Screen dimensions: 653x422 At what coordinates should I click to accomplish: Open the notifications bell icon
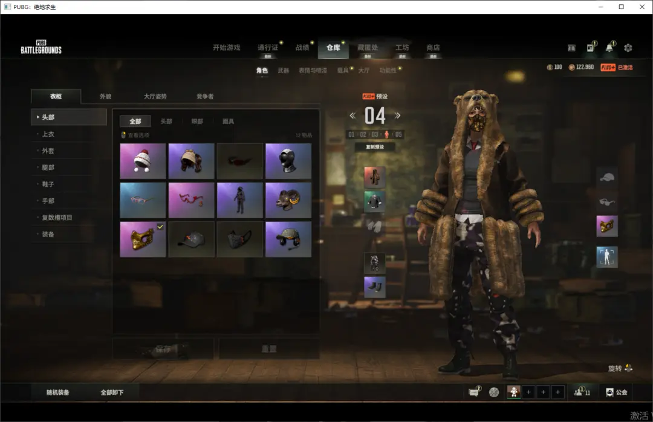(x=609, y=48)
